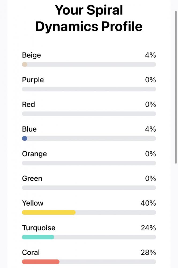
Task: Click the page vertical scrollbar
Action: click(176, 87)
